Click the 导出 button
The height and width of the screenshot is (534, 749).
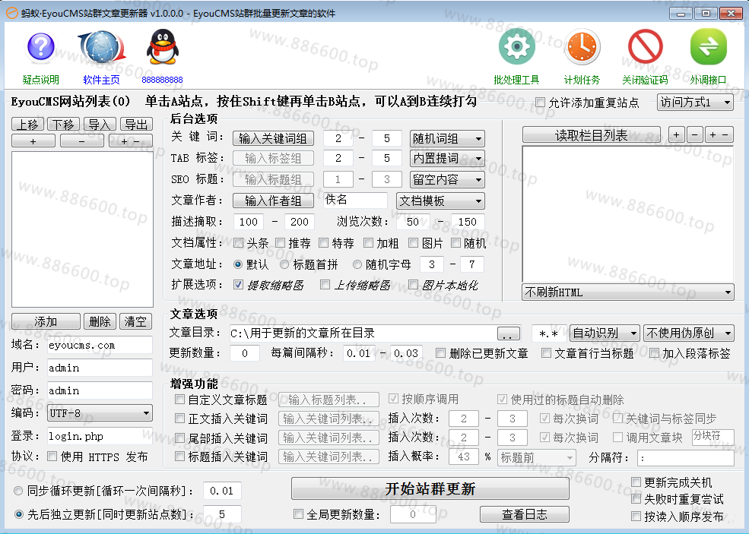(136, 125)
